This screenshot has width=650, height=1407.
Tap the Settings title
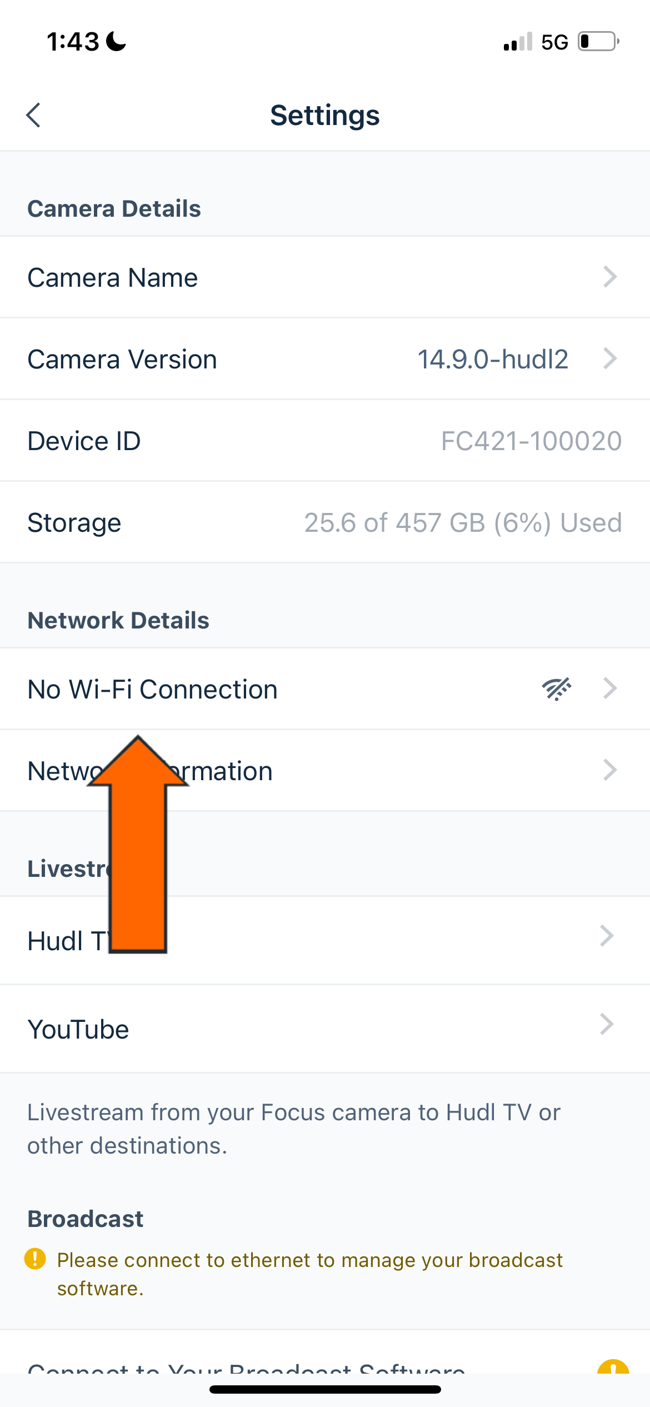(325, 116)
